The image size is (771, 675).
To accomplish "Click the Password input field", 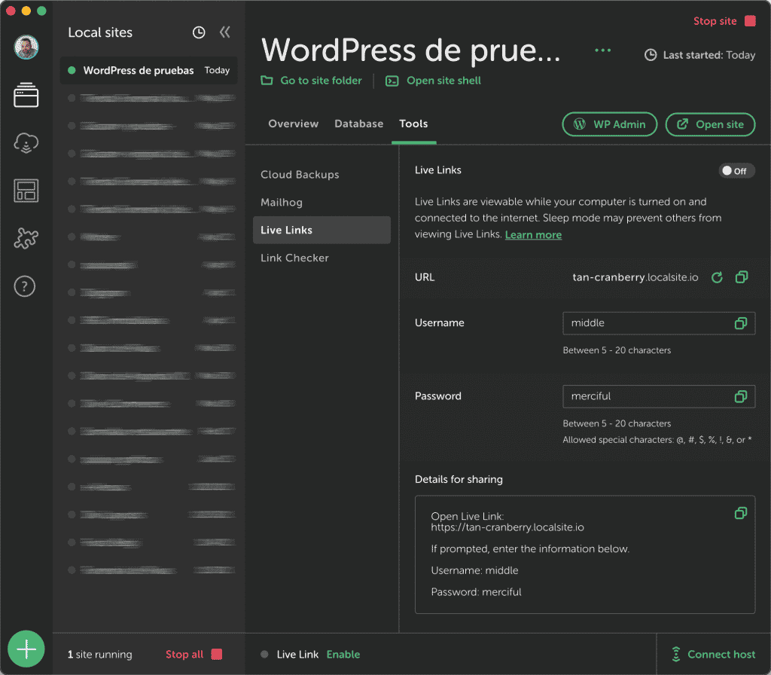I will click(659, 396).
